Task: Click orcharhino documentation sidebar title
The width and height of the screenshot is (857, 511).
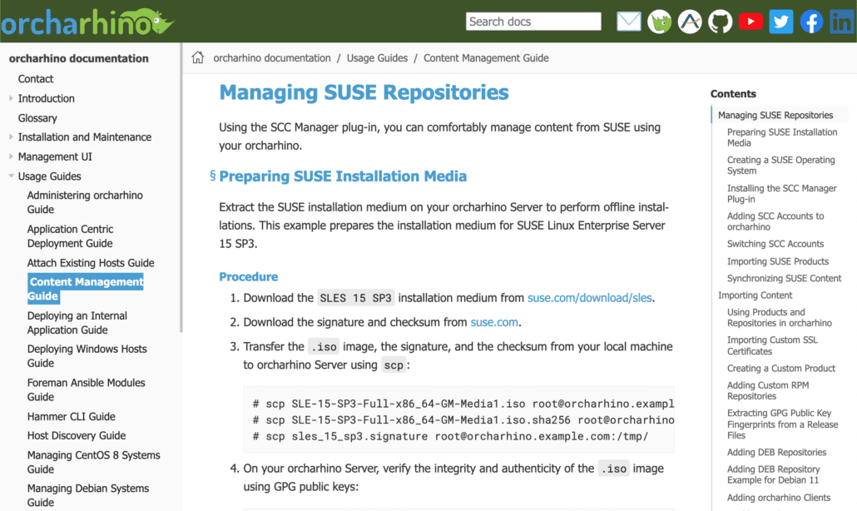Action: tap(79, 58)
